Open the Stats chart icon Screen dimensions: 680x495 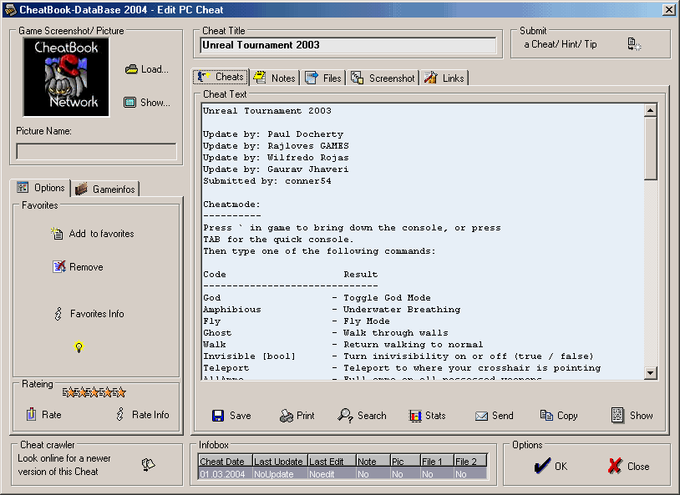point(415,416)
